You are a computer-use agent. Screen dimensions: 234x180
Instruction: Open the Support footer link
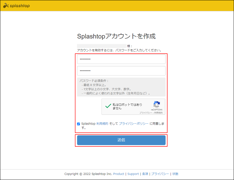[133, 174]
